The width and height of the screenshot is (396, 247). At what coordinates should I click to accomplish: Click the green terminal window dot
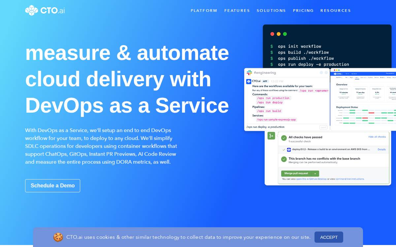pyautogui.click(x=285, y=34)
